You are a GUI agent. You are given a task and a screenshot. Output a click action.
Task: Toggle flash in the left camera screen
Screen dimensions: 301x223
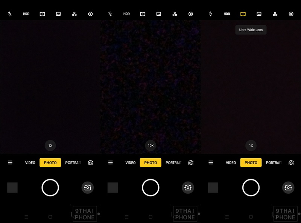10,14
